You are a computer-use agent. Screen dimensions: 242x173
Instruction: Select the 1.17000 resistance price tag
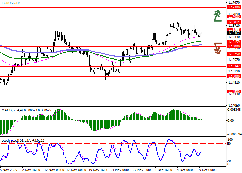tap(234, 16)
